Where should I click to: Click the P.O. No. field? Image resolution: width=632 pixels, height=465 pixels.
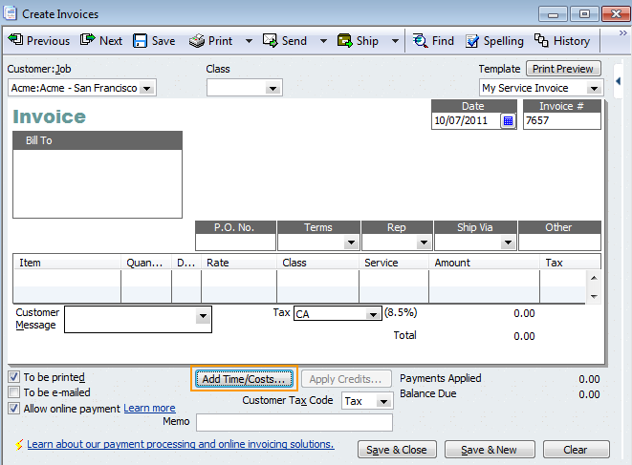(x=235, y=243)
